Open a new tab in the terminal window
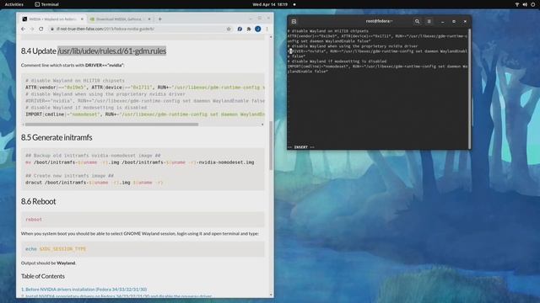Viewport: 540px width, 303px height. tap(294, 21)
